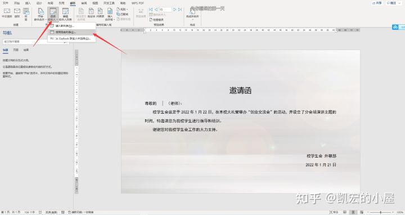Select 标题 (Headings) tab in navigation pane
The image size is (405, 215).
[x=6, y=50]
